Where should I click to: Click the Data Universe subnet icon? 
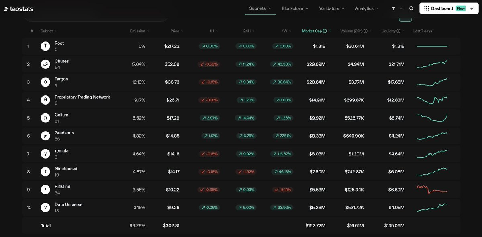point(46,207)
